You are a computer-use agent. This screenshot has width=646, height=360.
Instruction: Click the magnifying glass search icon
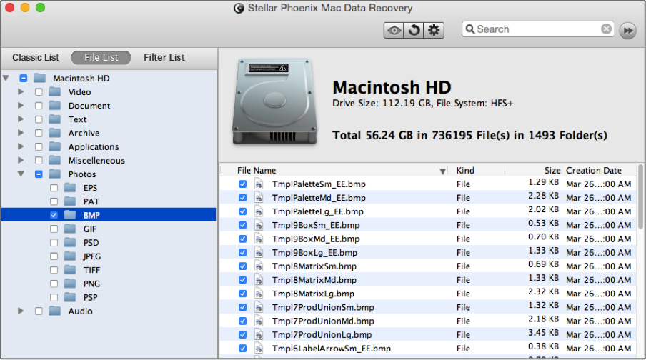click(x=469, y=29)
